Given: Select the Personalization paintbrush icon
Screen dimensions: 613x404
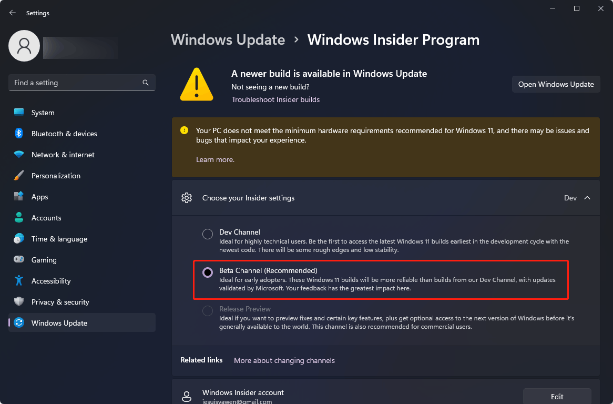Looking at the screenshot, I should pos(19,176).
